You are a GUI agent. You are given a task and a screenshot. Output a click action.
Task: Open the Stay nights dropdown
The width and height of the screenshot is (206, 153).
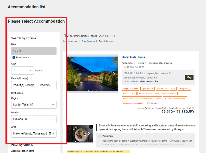(22, 70)
